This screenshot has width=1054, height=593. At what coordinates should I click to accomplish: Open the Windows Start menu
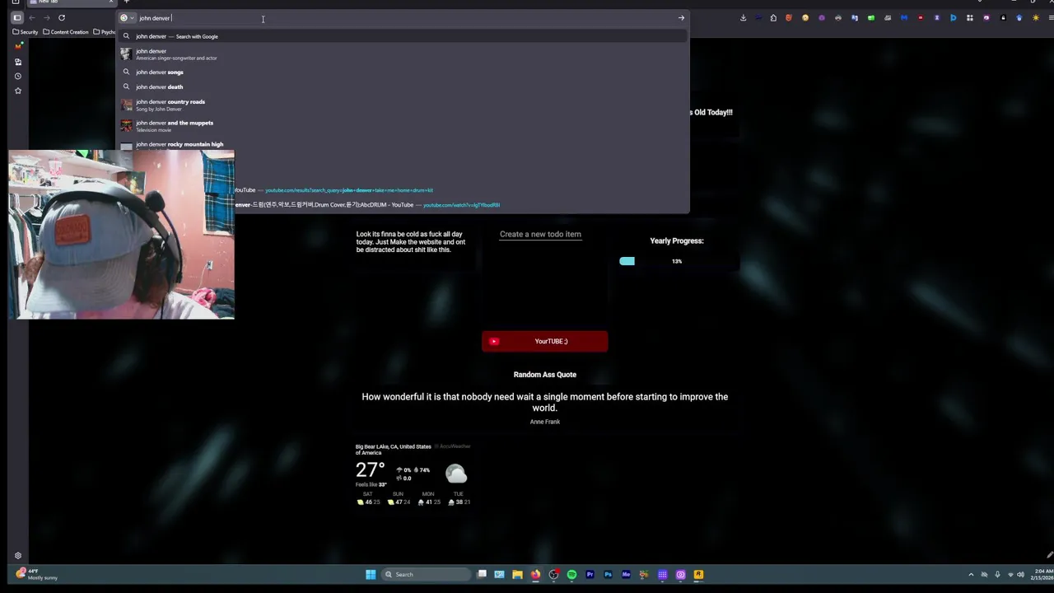coord(371,575)
